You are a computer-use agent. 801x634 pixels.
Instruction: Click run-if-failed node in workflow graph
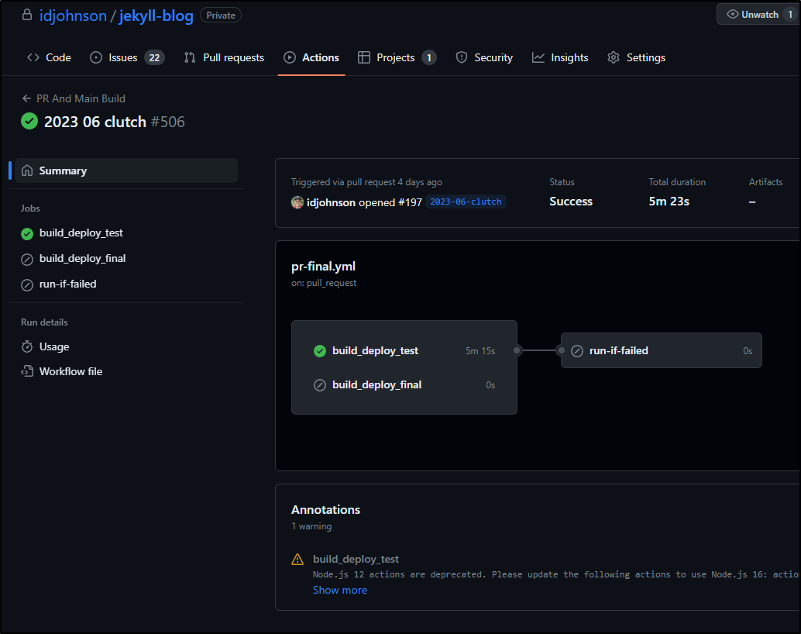(x=662, y=351)
